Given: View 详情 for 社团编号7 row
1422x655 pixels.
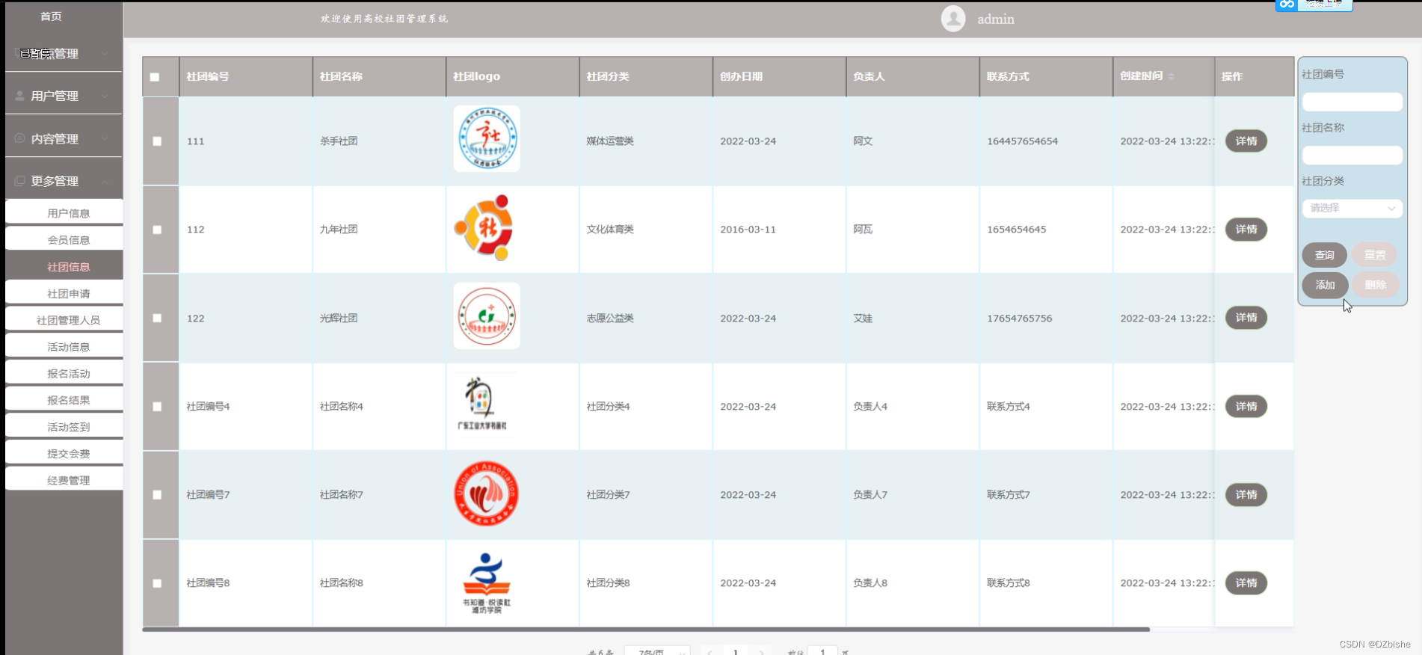Looking at the screenshot, I should pos(1246,494).
